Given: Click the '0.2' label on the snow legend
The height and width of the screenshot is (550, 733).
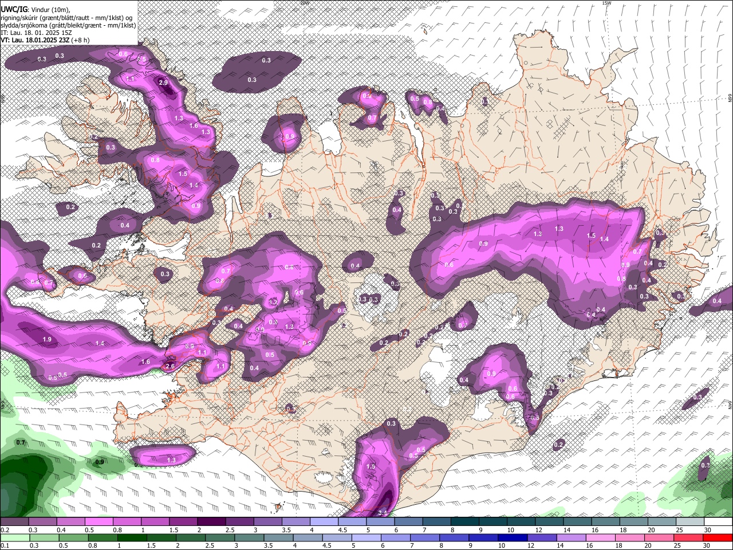Looking at the screenshot, I should pyautogui.click(x=4, y=530).
